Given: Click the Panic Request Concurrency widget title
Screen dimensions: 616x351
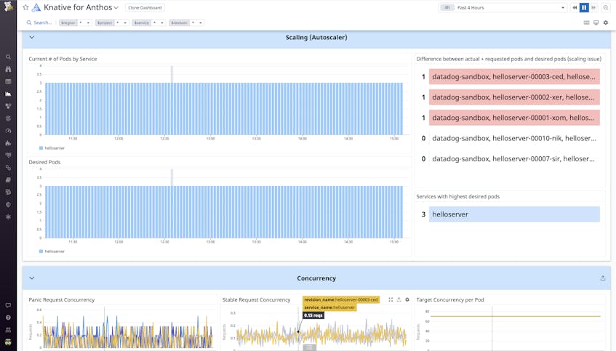Looking at the screenshot, I should coord(62,299).
